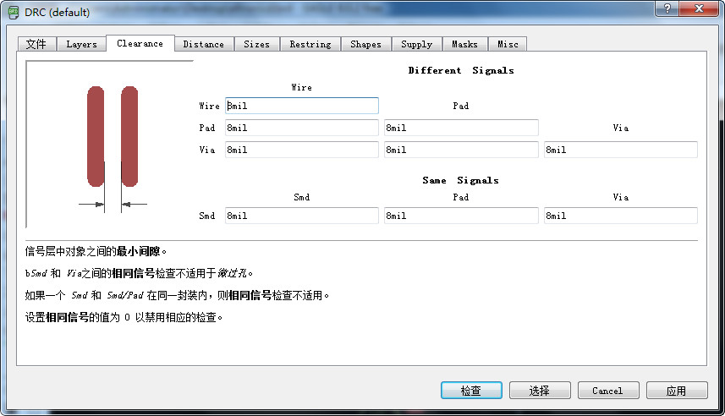725x416 pixels.
Task: Click the Pad-to-Pad different signals field
Action: coord(461,128)
